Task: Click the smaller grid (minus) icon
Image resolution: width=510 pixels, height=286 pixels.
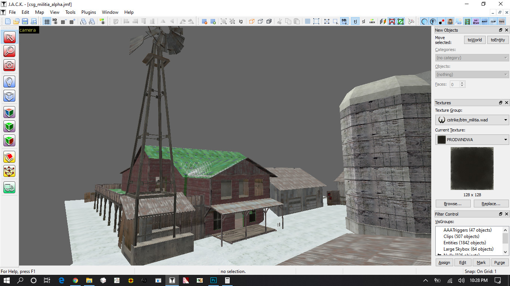Action: 64,21
